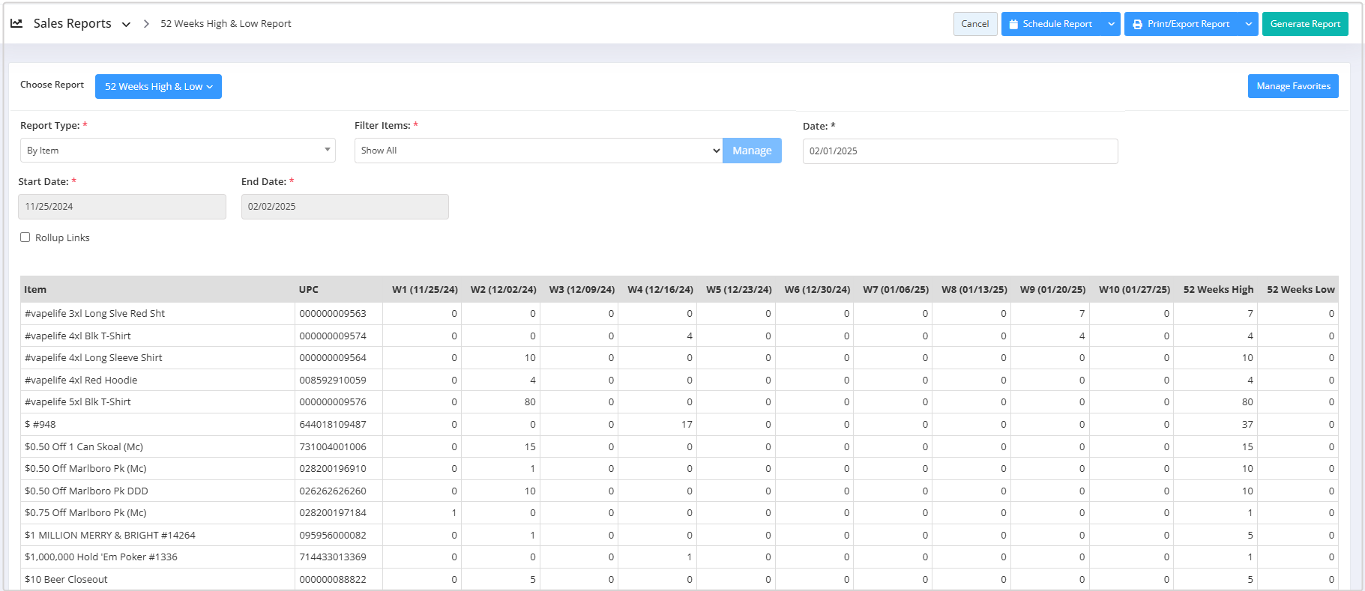Click the Cancel button
Image resolution: width=1365 pixels, height=591 pixels.
[974, 24]
